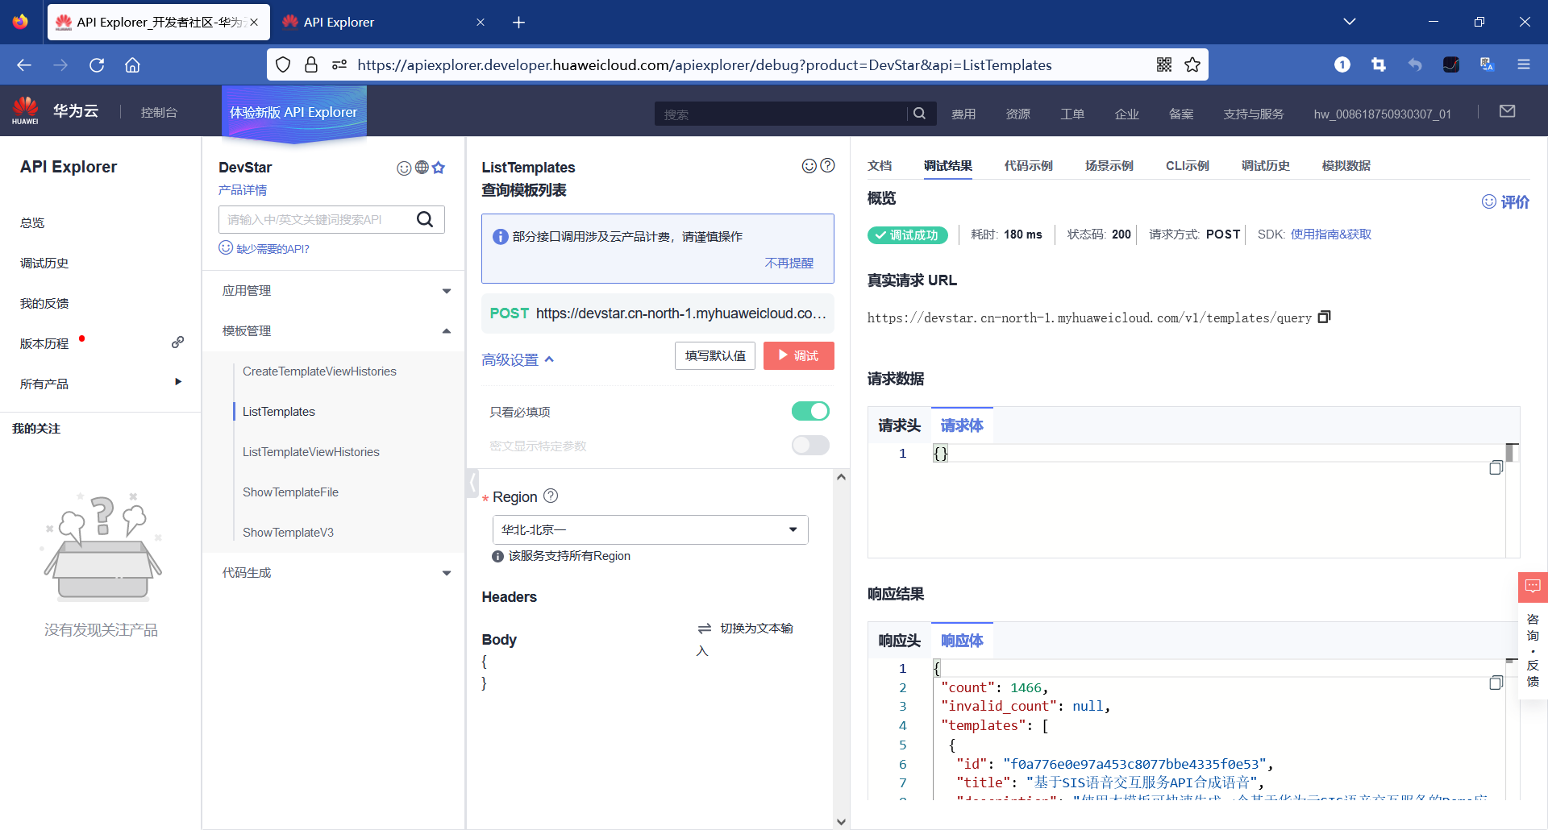Go to the Firefox home page

coord(133,65)
